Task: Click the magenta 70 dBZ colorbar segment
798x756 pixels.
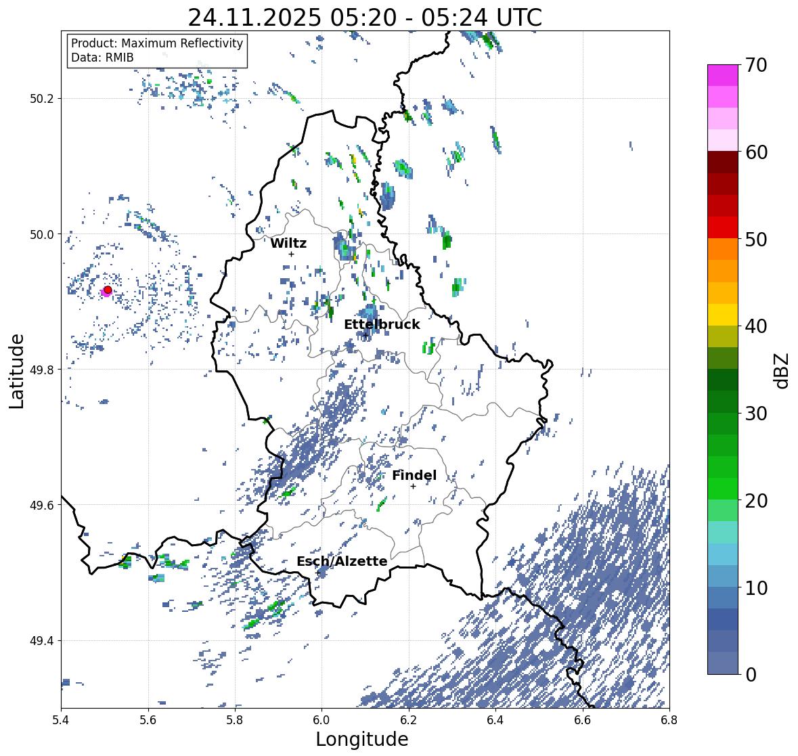Action: pyautogui.click(x=723, y=75)
